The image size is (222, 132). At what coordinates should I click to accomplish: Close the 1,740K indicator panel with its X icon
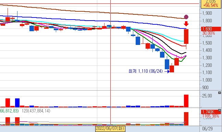pos(220,110)
